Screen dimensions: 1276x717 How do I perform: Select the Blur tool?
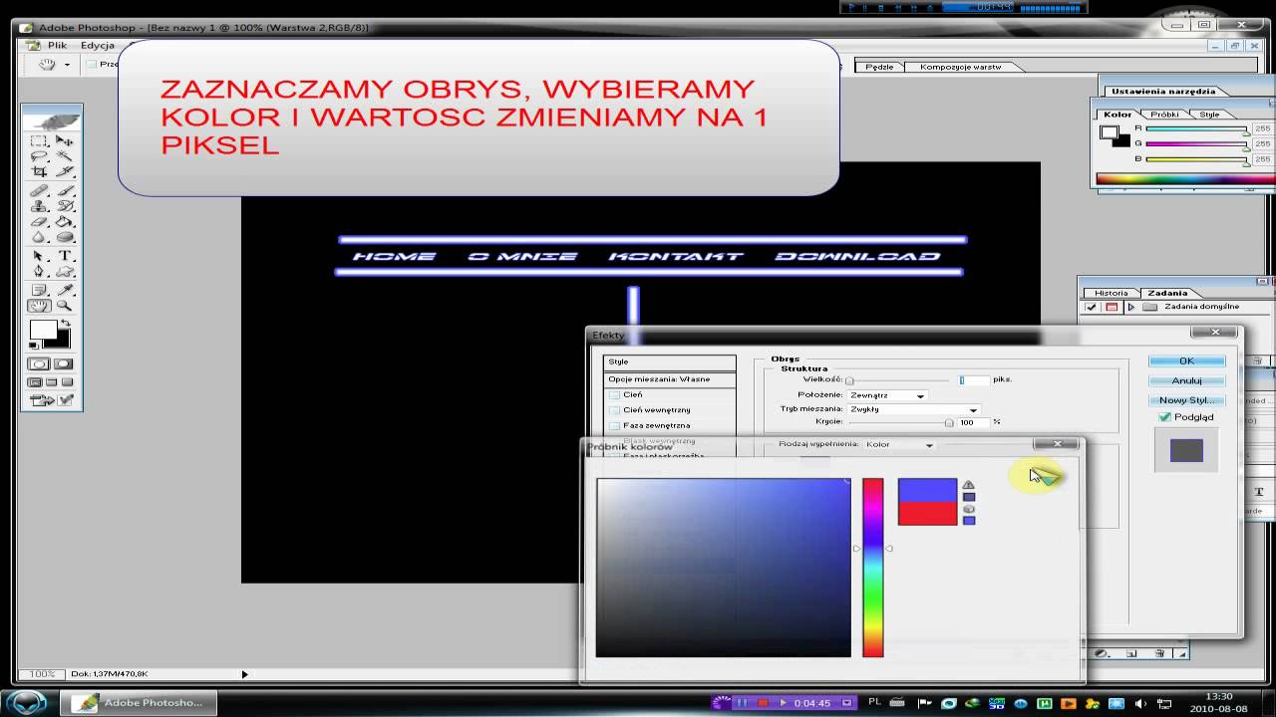(x=39, y=237)
